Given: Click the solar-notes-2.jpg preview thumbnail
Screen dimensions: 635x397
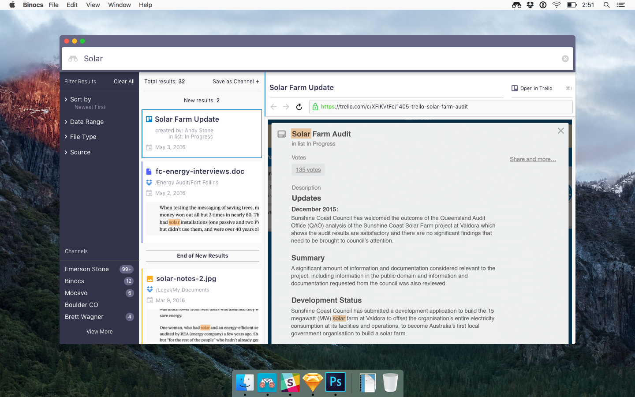Looking at the screenshot, I should [203, 326].
